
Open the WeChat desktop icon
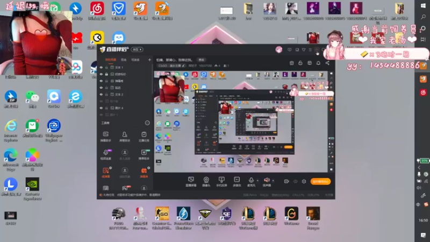pyautogui.click(x=32, y=98)
